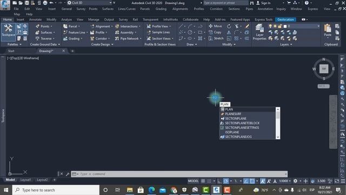The image size is (346, 195).
Task: Toggle object snap tracking in status bar
Action: pyautogui.click(x=246, y=181)
